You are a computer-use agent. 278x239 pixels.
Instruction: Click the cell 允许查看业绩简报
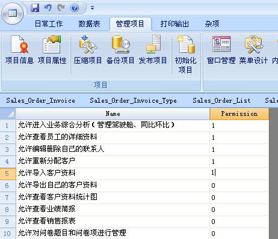click(x=113, y=210)
